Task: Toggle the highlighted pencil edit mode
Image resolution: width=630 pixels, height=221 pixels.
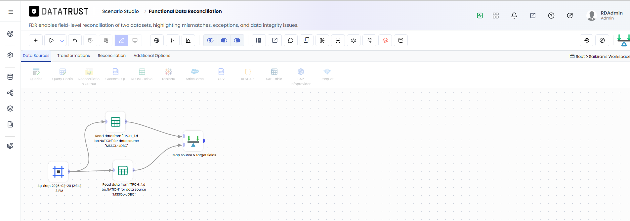Action: click(121, 40)
